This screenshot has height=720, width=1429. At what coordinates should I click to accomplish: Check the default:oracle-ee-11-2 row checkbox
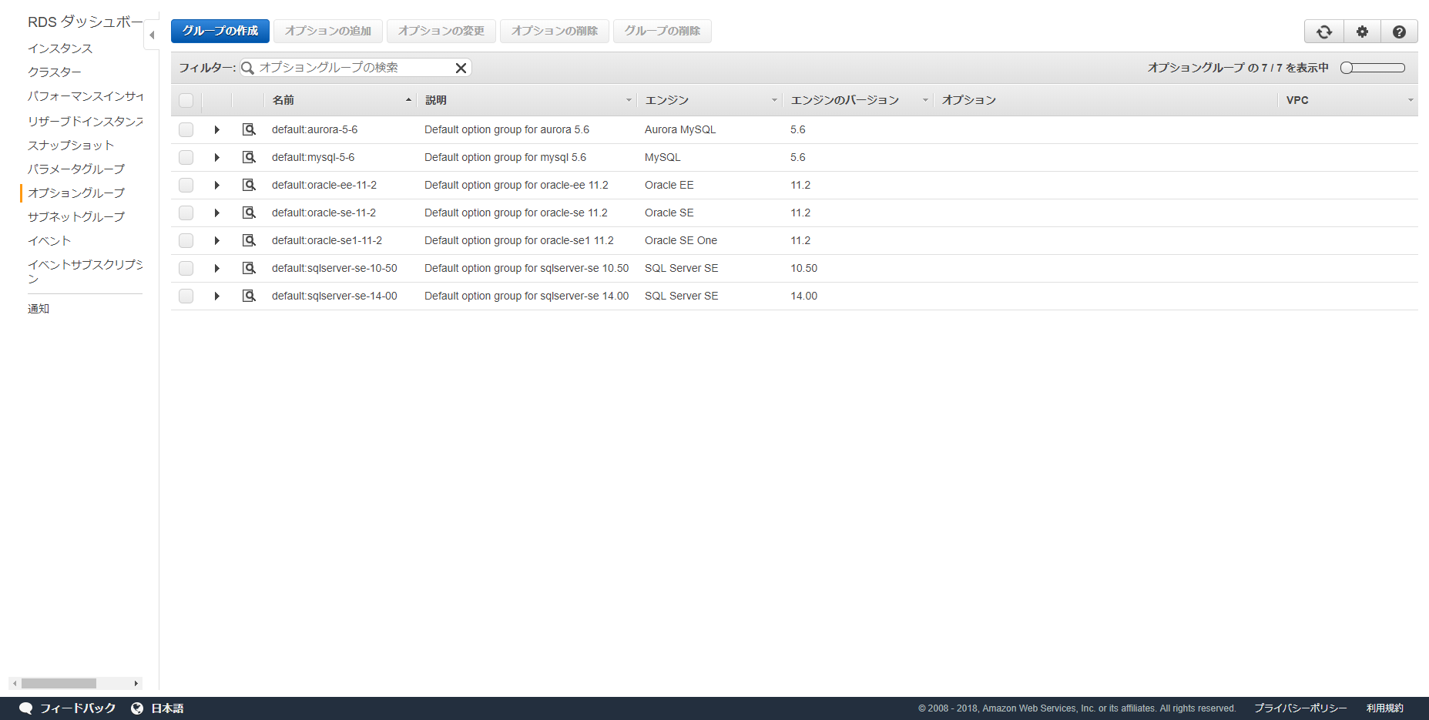186,185
